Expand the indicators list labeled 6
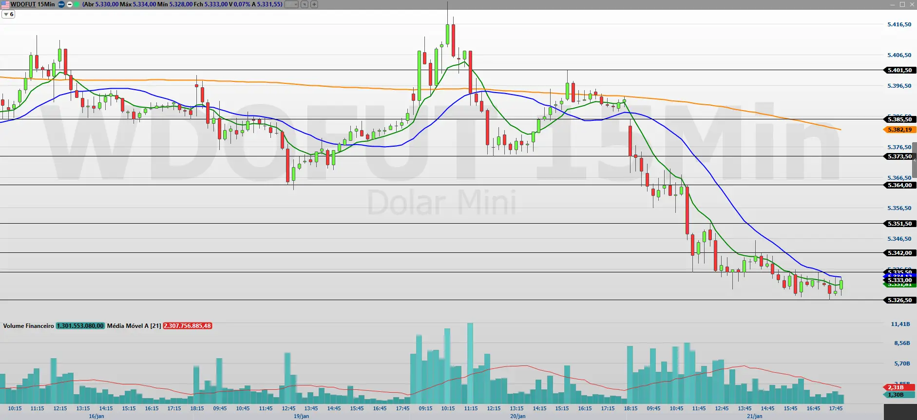The width and height of the screenshot is (917, 420). [8, 15]
